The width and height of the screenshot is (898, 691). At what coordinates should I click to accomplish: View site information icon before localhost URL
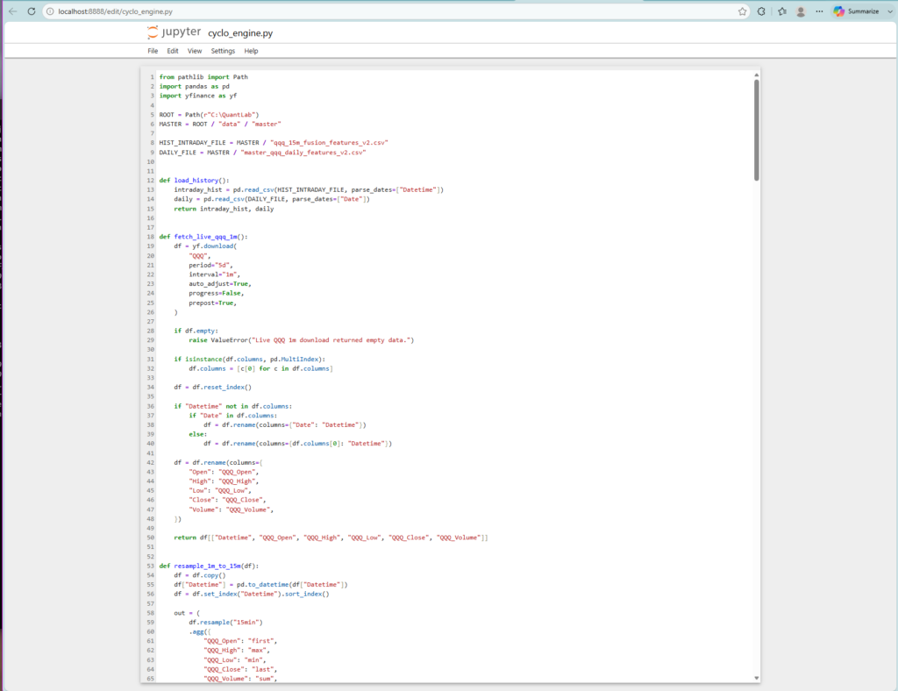tap(50, 11)
